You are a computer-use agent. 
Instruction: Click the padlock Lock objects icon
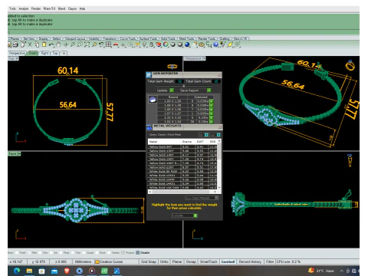(152, 44)
